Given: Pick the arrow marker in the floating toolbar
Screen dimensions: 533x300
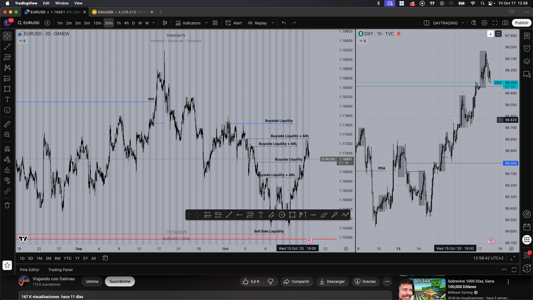Looking at the screenshot, I should click(335, 215).
